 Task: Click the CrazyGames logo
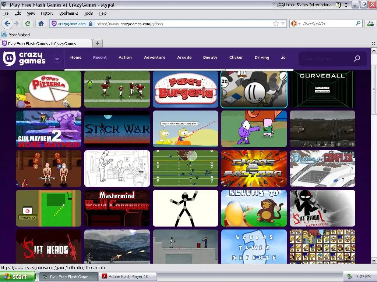(x=24, y=58)
